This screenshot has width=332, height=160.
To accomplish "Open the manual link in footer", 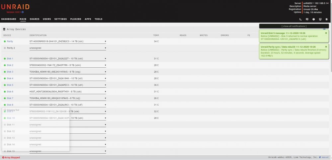I will pos(325,157).
